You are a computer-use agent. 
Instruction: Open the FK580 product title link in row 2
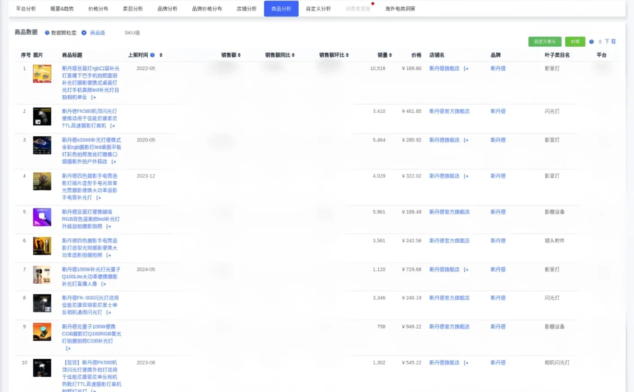pyautogui.click(x=90, y=119)
